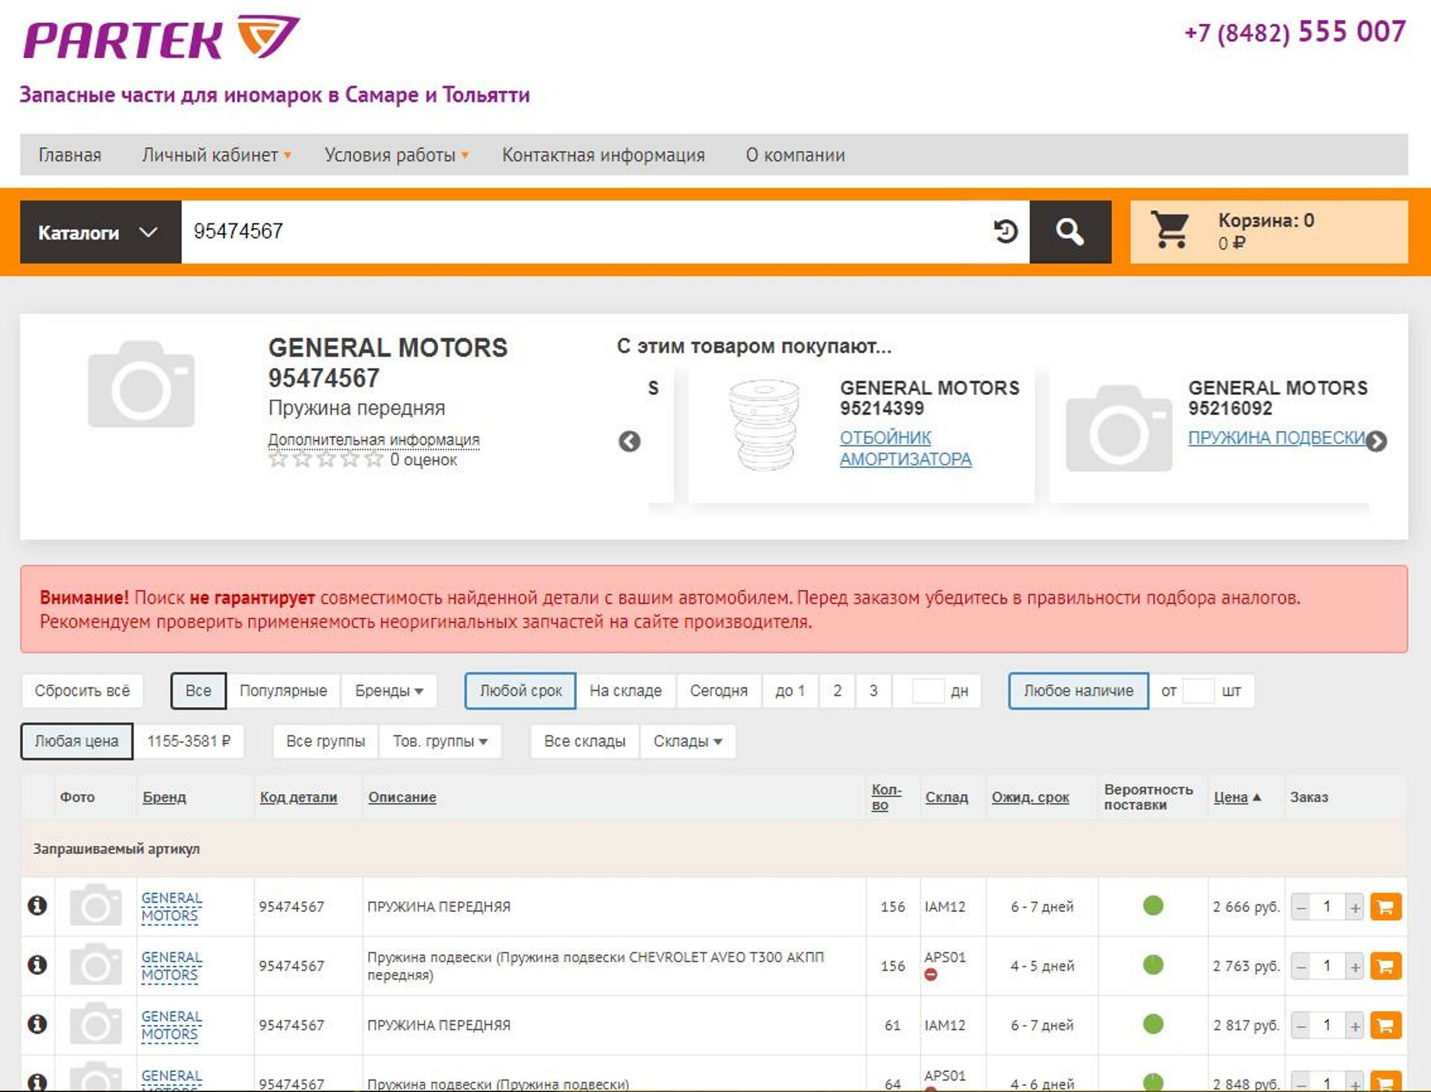The image size is (1431, 1092).
Task: Decrease quantity for the 2 666 руб. item
Action: click(1301, 907)
